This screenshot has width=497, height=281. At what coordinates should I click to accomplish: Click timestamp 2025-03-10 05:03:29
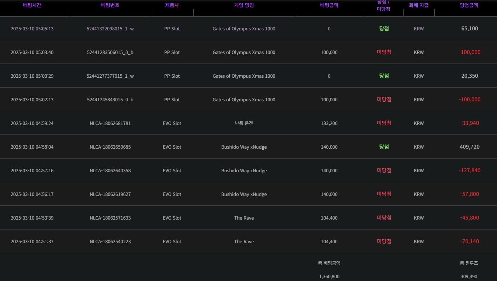click(32, 76)
